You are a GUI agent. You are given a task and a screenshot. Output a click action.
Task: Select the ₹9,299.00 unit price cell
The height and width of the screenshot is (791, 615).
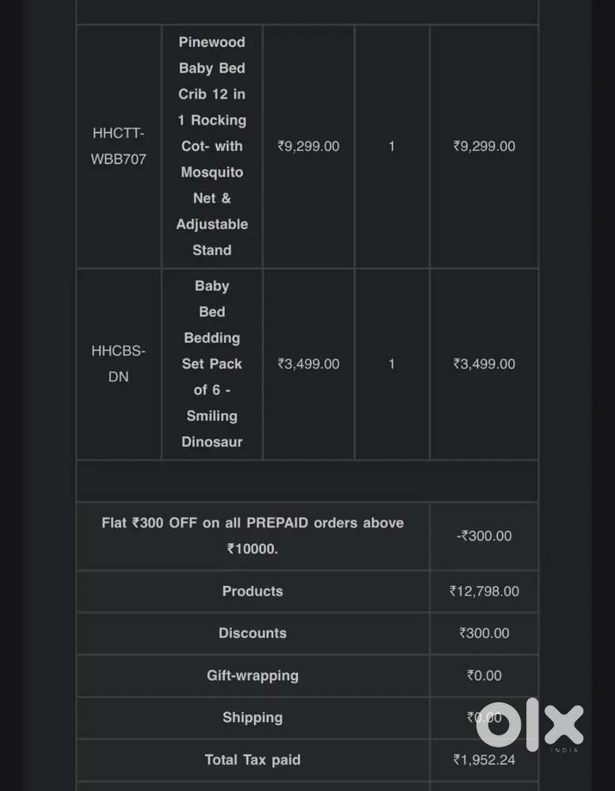point(309,146)
